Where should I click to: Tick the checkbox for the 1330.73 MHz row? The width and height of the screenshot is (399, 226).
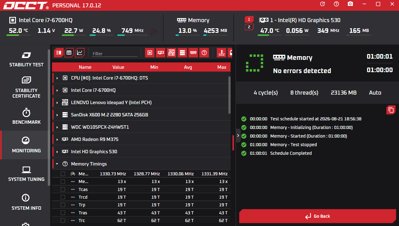(63, 174)
